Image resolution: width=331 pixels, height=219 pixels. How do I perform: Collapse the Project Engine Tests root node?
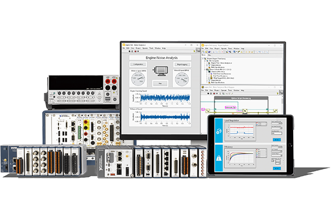[204, 58]
